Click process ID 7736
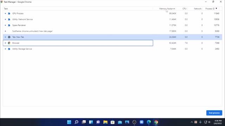Viewport: 225px width, 126px height. 217,37
